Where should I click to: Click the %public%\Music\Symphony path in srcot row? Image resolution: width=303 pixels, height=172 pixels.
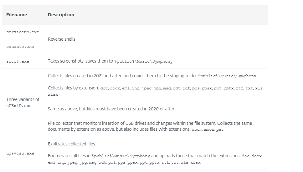[143, 61]
